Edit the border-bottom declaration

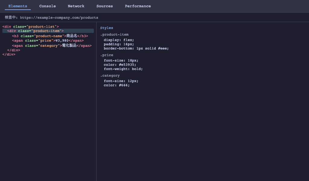click(136, 48)
